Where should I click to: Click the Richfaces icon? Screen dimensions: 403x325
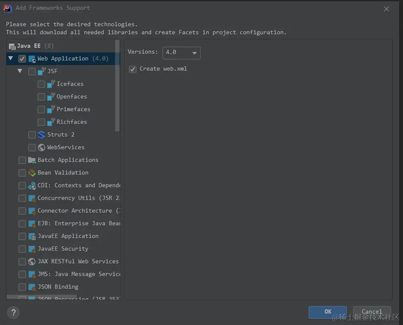coord(51,122)
